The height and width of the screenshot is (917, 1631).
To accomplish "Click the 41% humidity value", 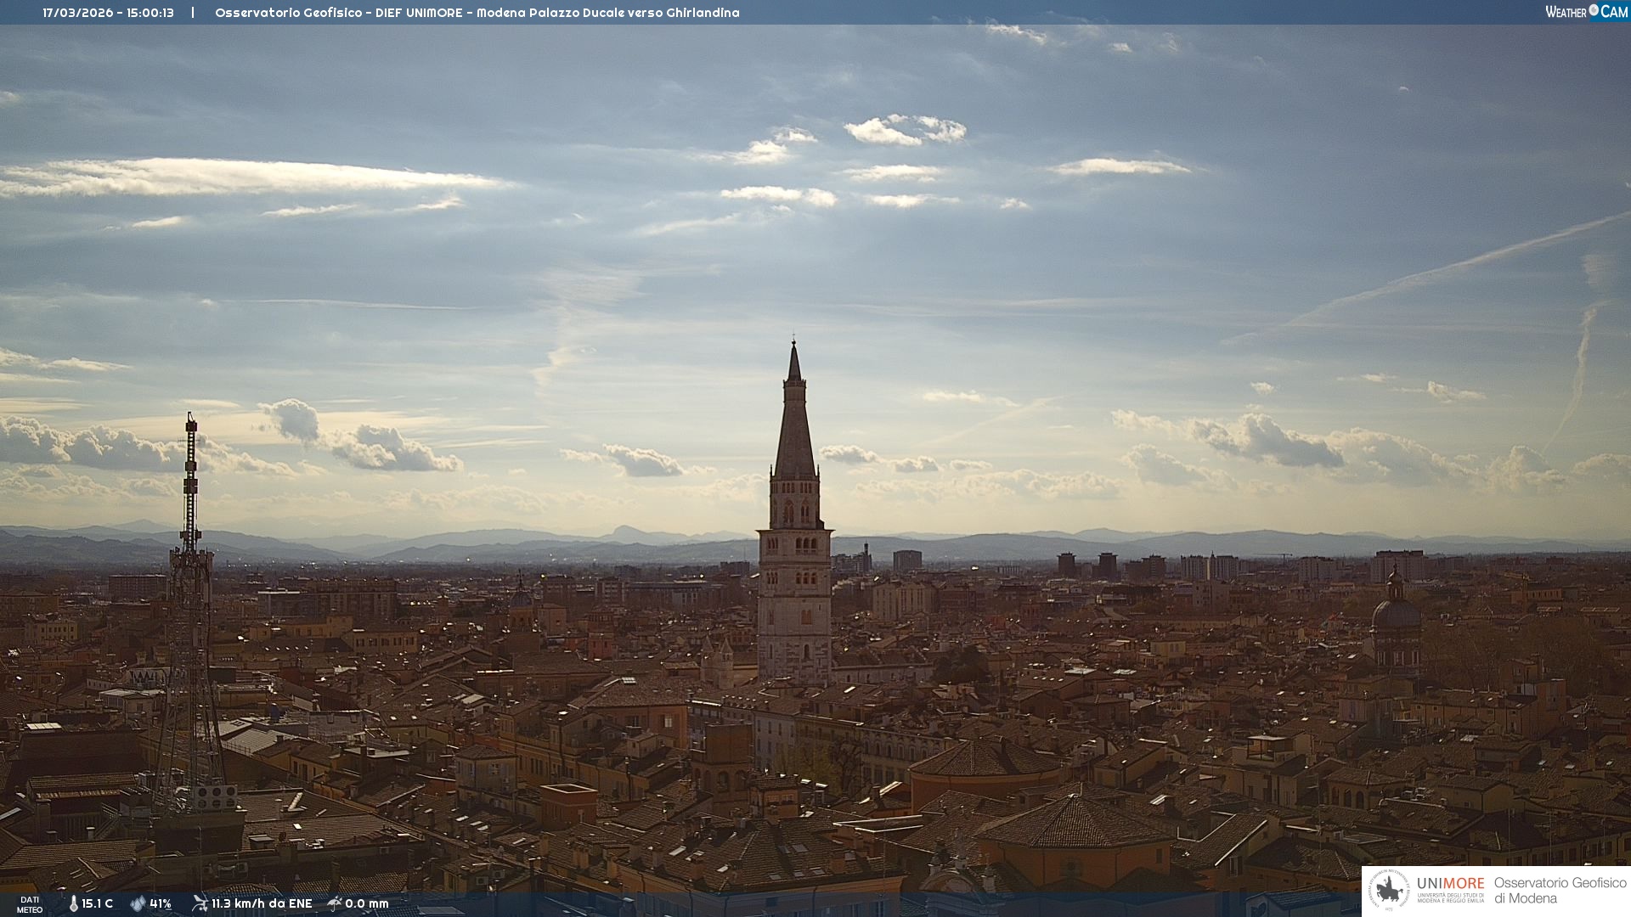I will (x=161, y=903).
